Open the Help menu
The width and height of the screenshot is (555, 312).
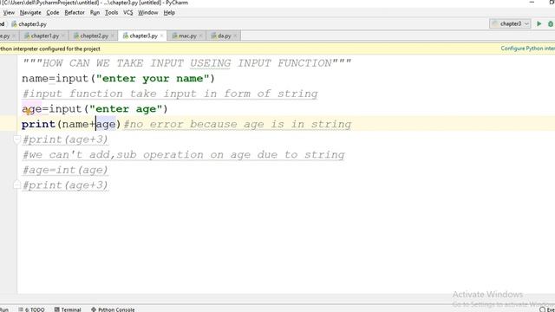pos(169,12)
